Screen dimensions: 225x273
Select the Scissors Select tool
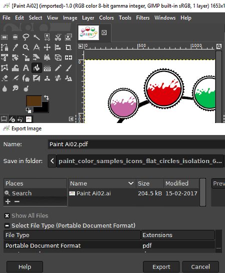click(x=58, y=37)
